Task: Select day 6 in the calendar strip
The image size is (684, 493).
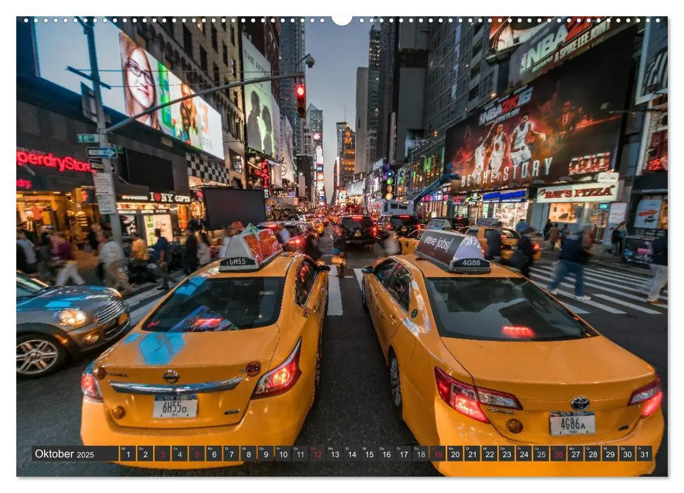Action: click(214, 454)
